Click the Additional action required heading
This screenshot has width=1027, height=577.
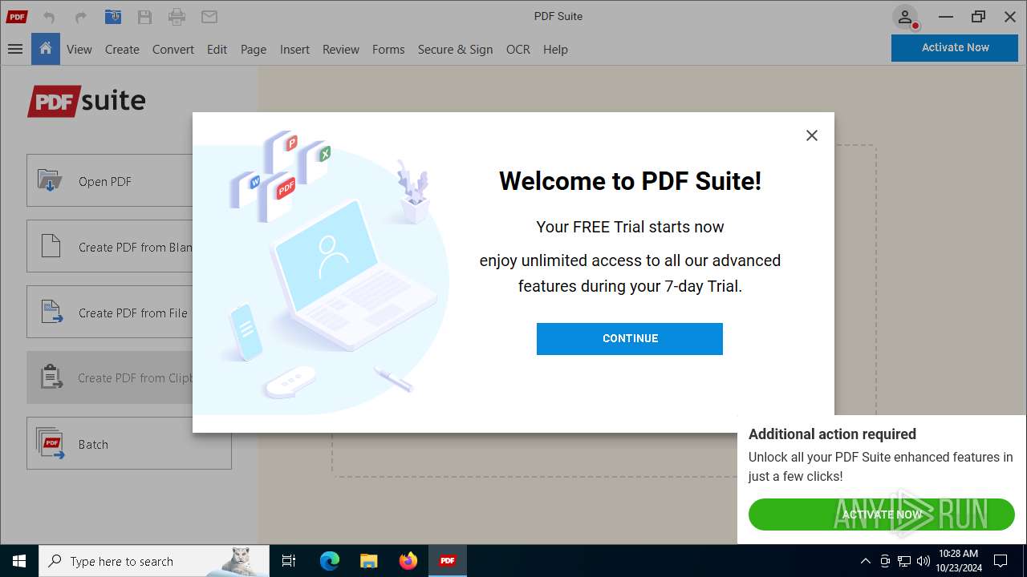(x=832, y=434)
